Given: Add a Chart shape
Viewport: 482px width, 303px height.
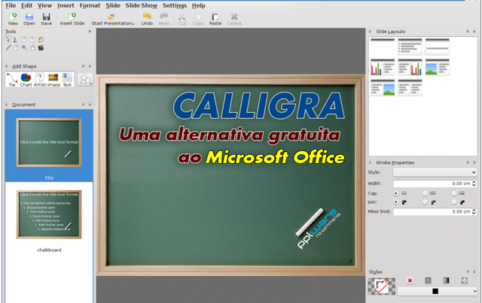Looking at the screenshot, I should coord(26,80).
